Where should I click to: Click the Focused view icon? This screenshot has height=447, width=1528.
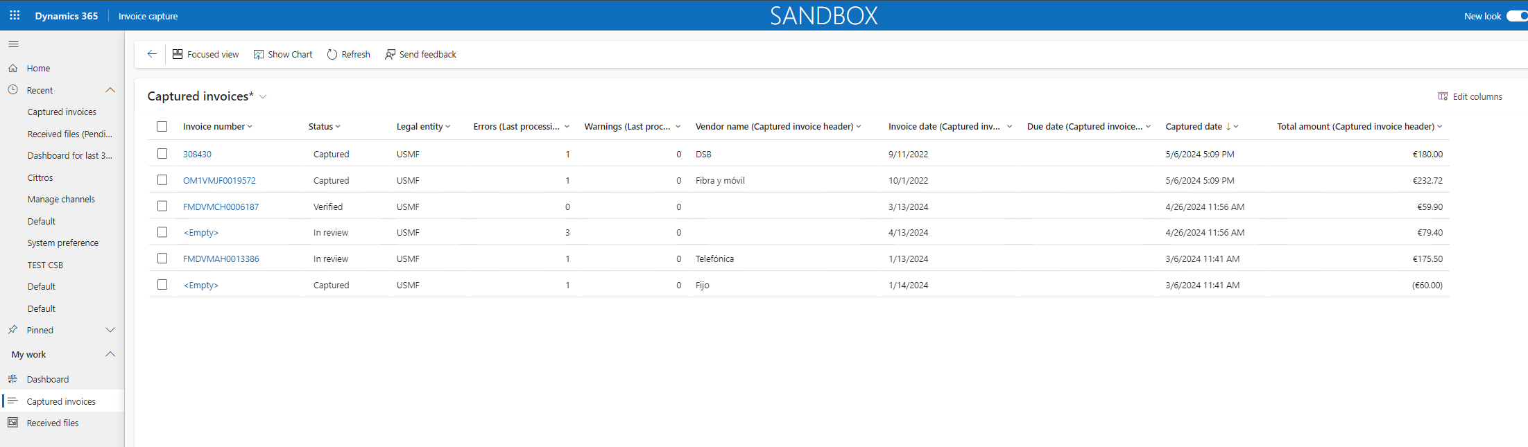click(178, 54)
